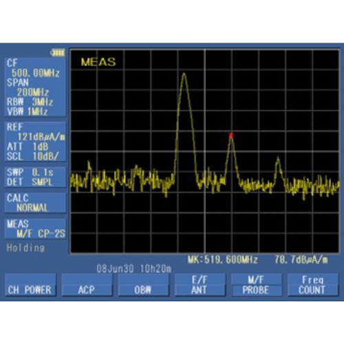The width and height of the screenshot is (344, 344).
Task: Select the CH POWER softkey
Action: [30, 285]
